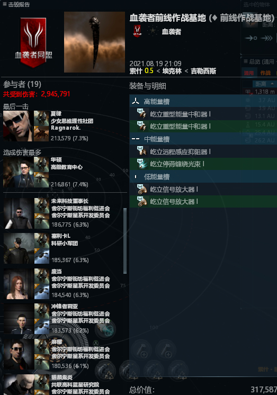
Task: Click the Blood Raiders alliance red banner logo
Action: tap(33, 42)
